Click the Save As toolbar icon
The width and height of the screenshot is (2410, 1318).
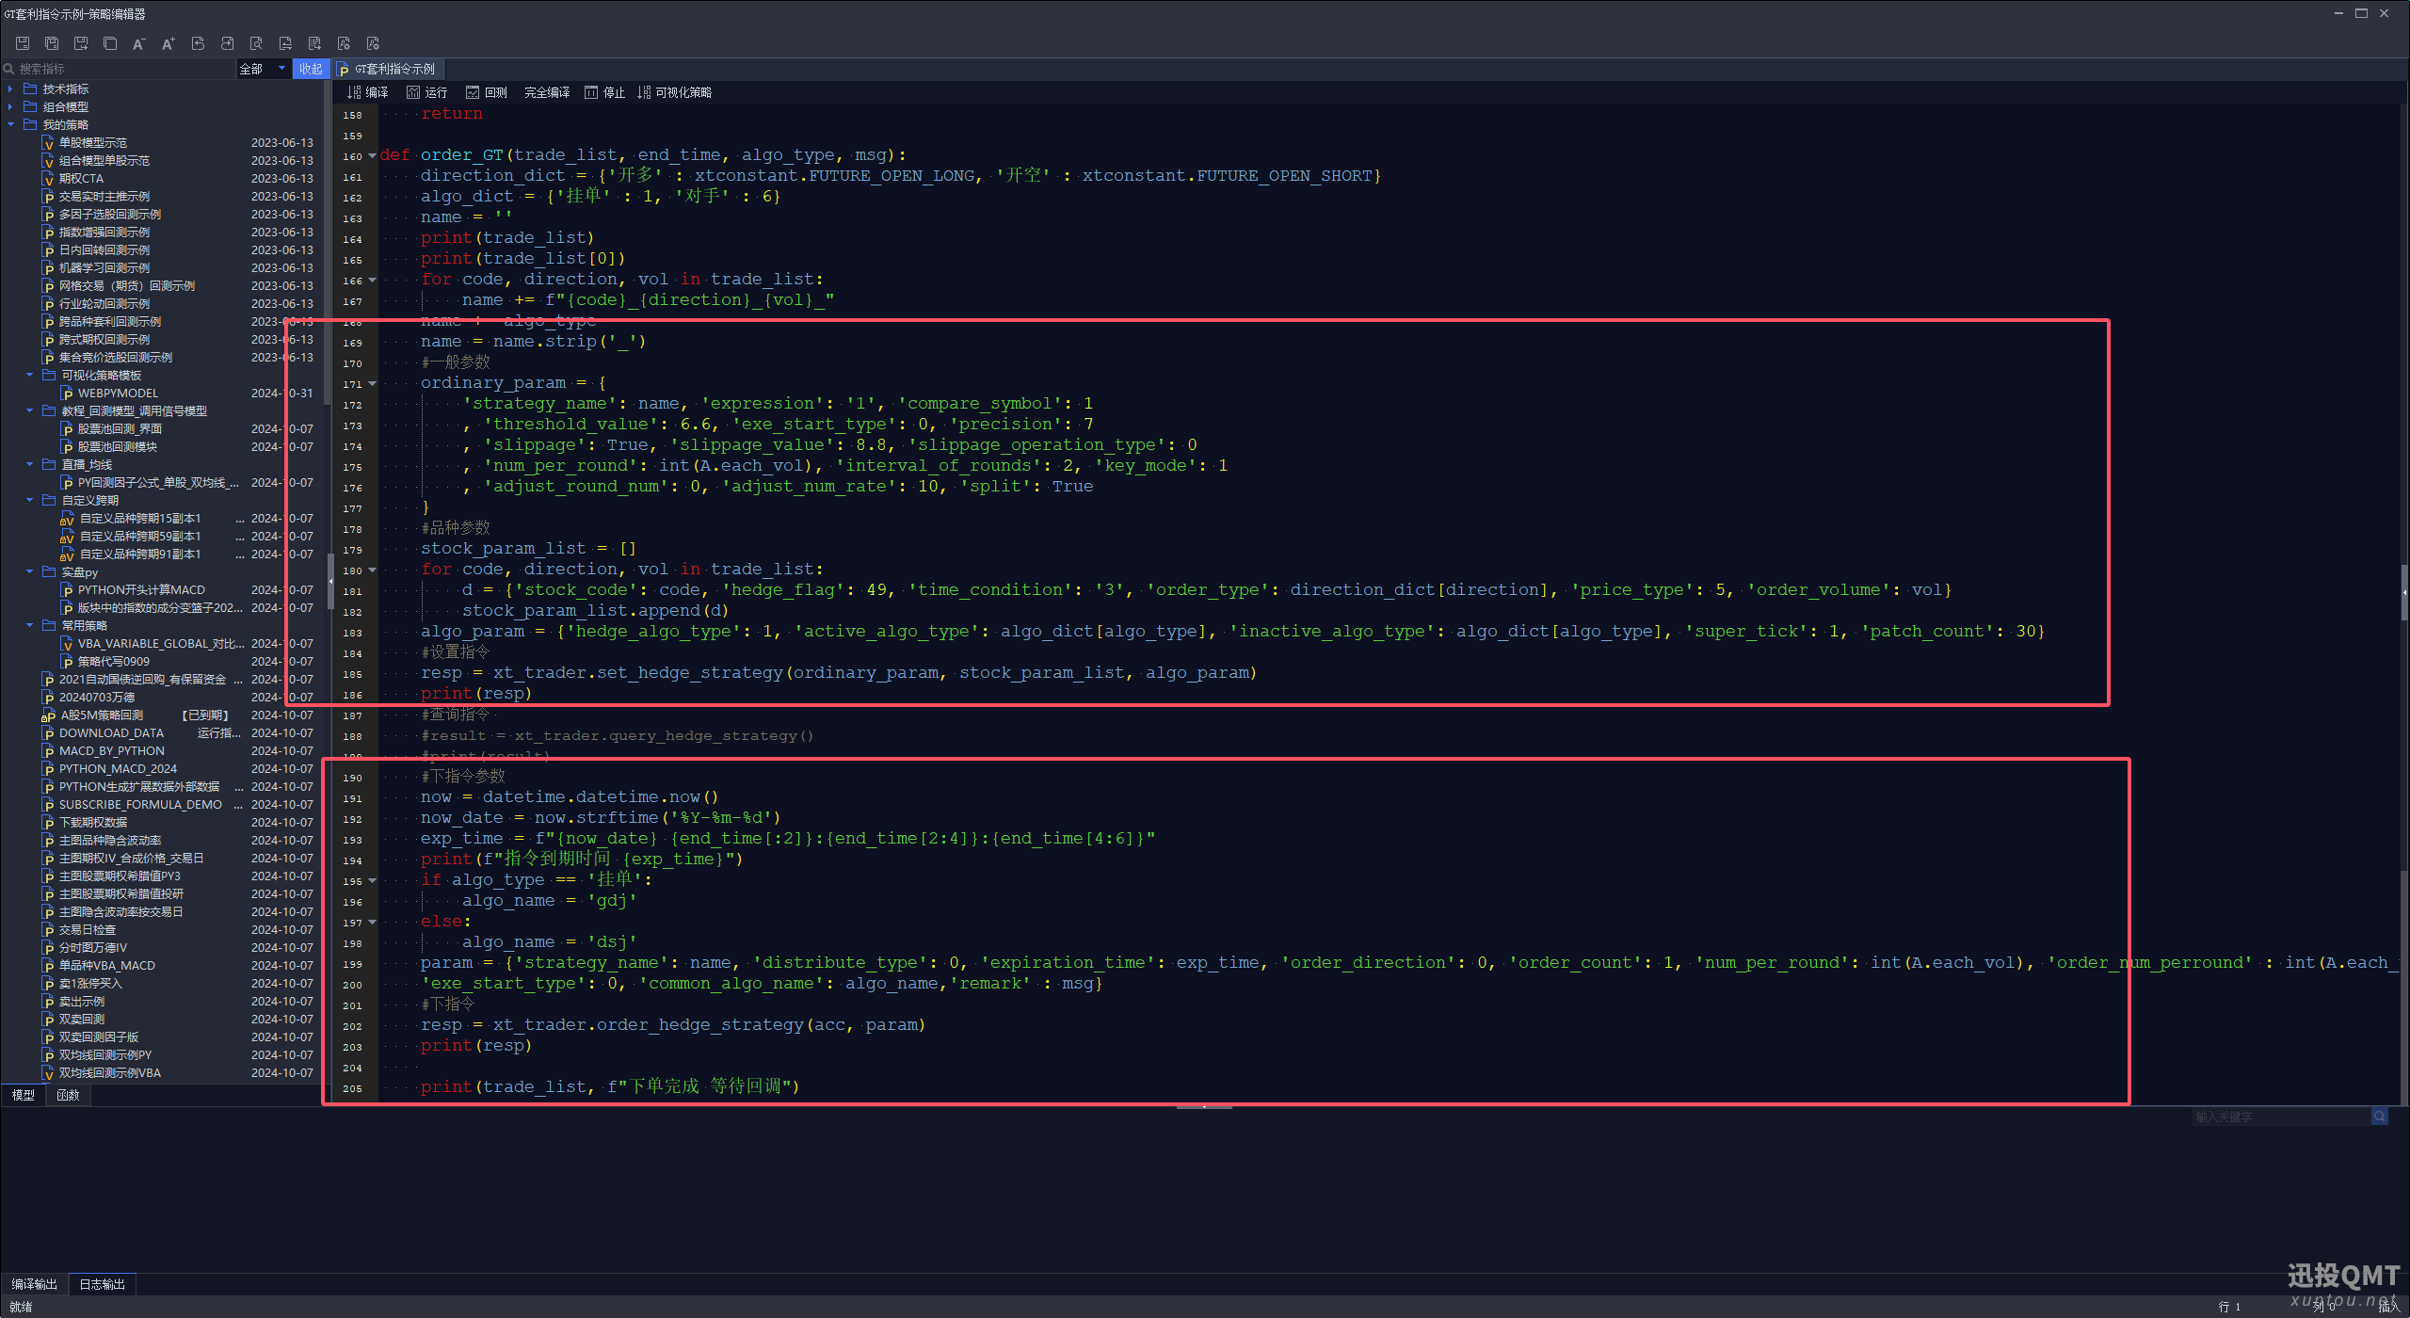tap(81, 43)
